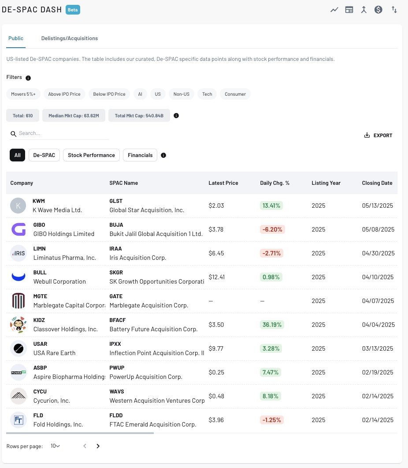
Task: Click the Aspire Biopharma logo
Action: coord(18,372)
